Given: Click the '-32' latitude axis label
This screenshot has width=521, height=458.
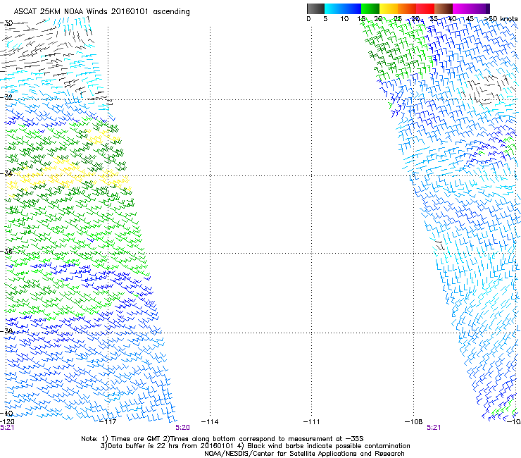Looking at the screenshot, I should 6,97.
